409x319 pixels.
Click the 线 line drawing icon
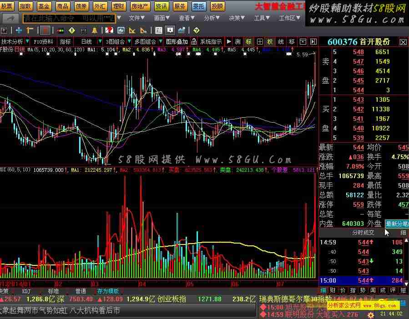(x=281, y=41)
